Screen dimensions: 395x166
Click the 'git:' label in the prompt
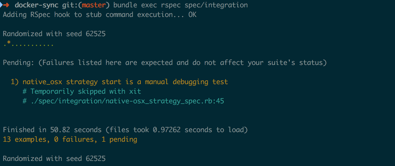click(x=70, y=5)
